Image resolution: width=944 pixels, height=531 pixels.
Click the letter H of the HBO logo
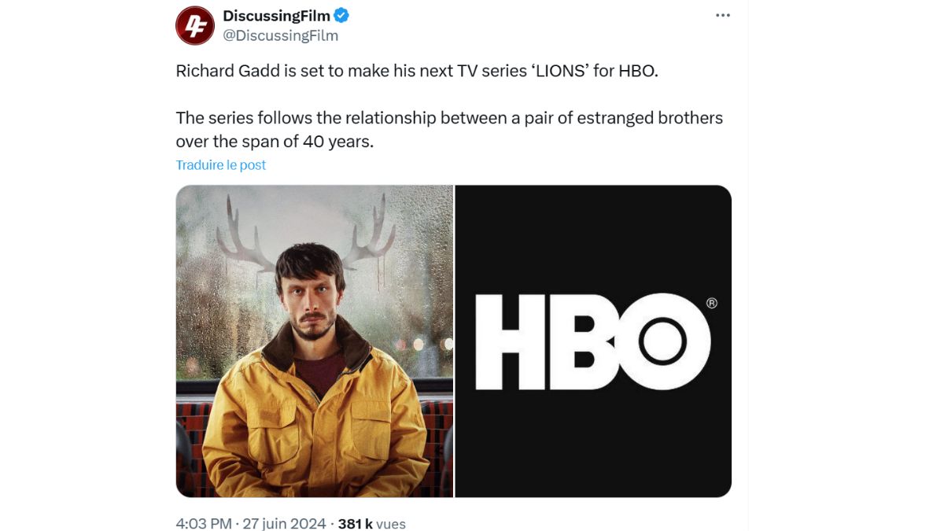point(512,341)
